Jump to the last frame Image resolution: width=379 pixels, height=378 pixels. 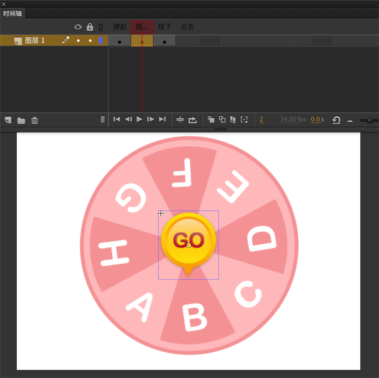click(162, 119)
